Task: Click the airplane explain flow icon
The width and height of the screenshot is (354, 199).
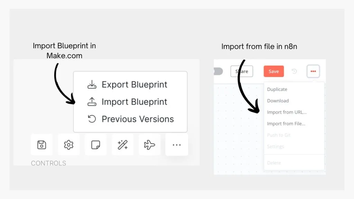Action: [149, 145]
